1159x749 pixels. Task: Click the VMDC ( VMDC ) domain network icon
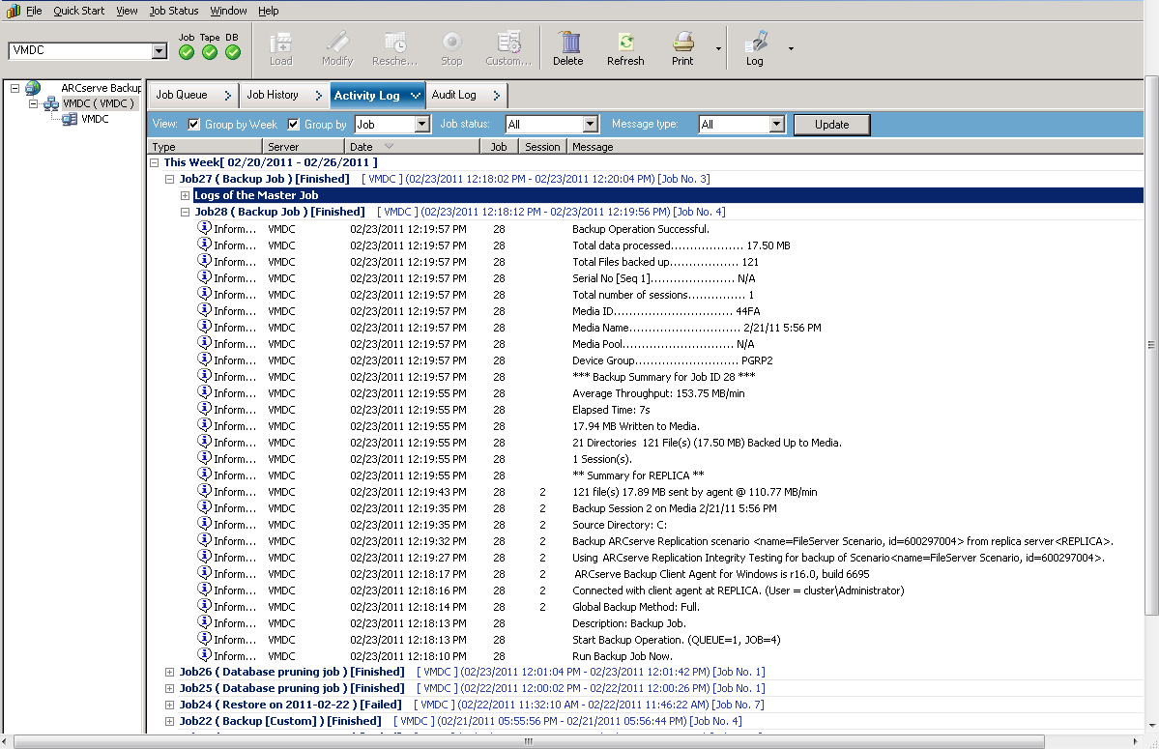(x=51, y=103)
